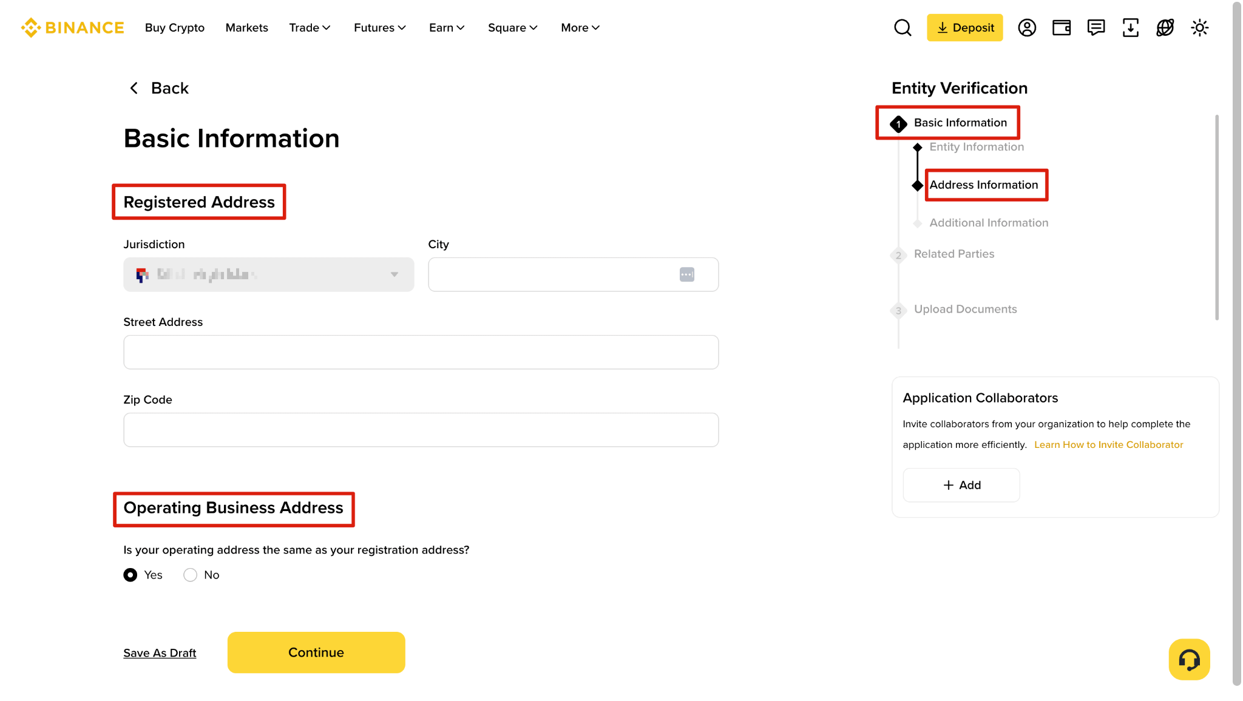Open the search magnifier icon
The width and height of the screenshot is (1243, 701).
tap(903, 27)
